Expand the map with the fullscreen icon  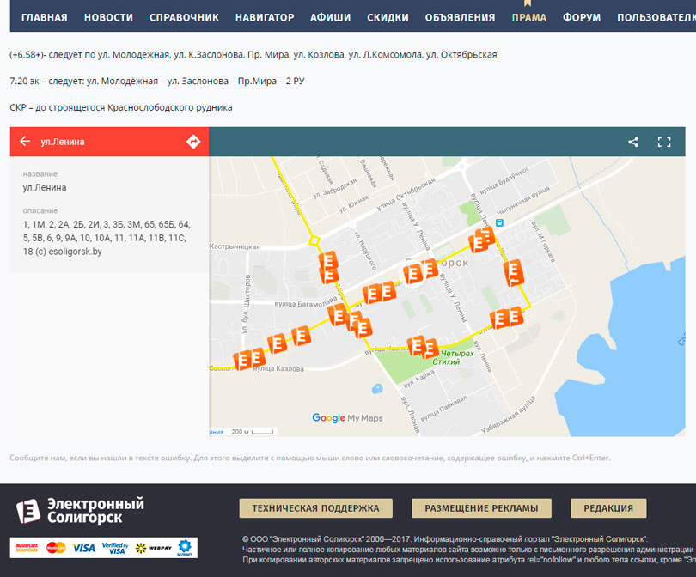click(x=664, y=142)
